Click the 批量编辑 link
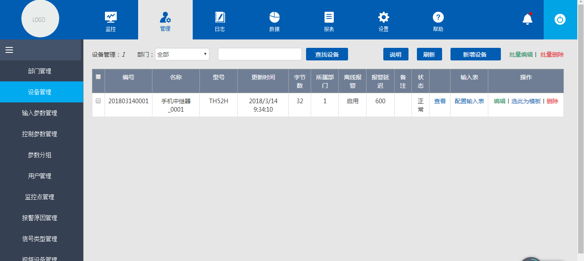 (521, 55)
